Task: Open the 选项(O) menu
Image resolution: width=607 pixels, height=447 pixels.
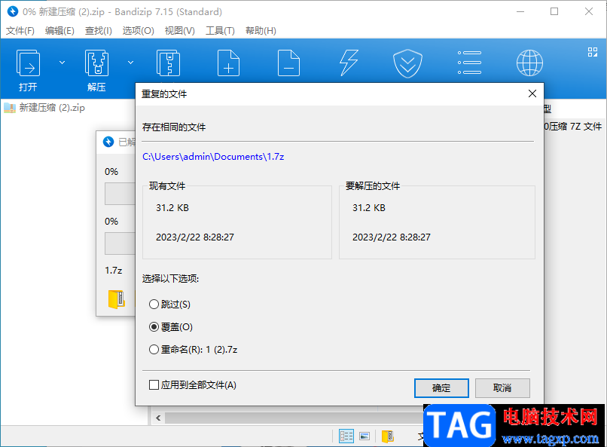Action: (139, 31)
